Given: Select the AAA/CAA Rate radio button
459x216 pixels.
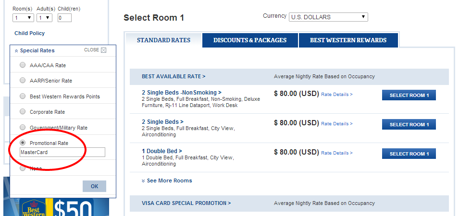Looking at the screenshot, I should (23, 65).
